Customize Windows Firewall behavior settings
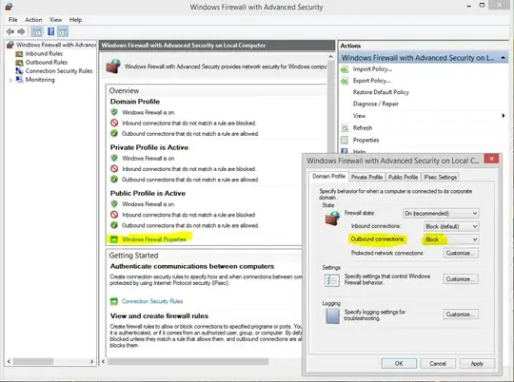The width and height of the screenshot is (514, 382). [461, 279]
